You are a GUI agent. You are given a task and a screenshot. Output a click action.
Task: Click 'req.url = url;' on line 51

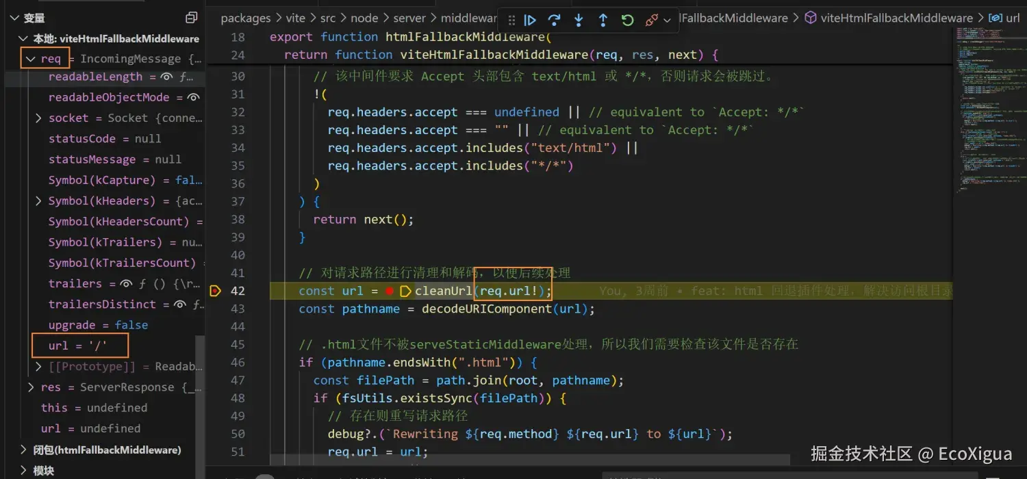point(378,452)
